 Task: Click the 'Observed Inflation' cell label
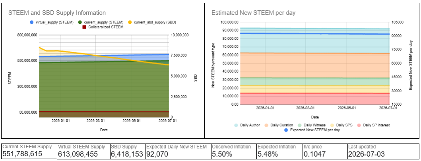point(231,147)
